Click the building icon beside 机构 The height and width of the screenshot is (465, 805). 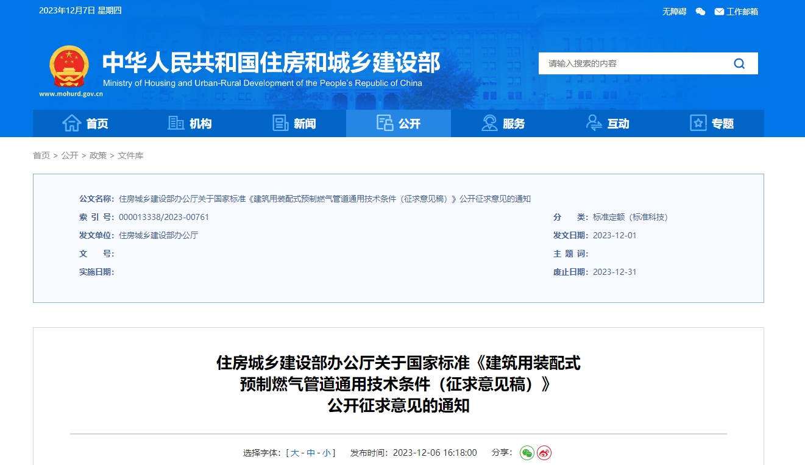175,122
